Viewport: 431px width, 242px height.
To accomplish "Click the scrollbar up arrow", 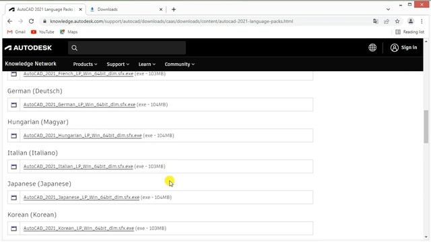I will [x=426, y=41].
